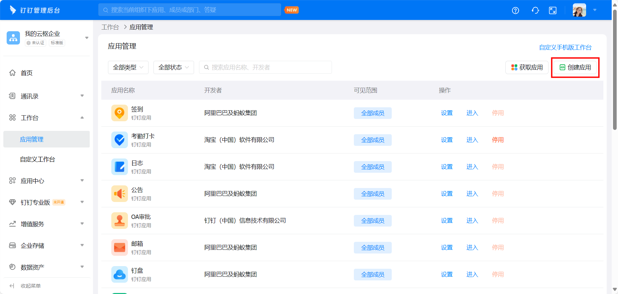
Task: Click the DingTalk logo icon
Action: 13,10
